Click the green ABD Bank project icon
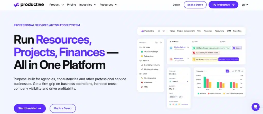The image size is (263, 114). click(194, 48)
